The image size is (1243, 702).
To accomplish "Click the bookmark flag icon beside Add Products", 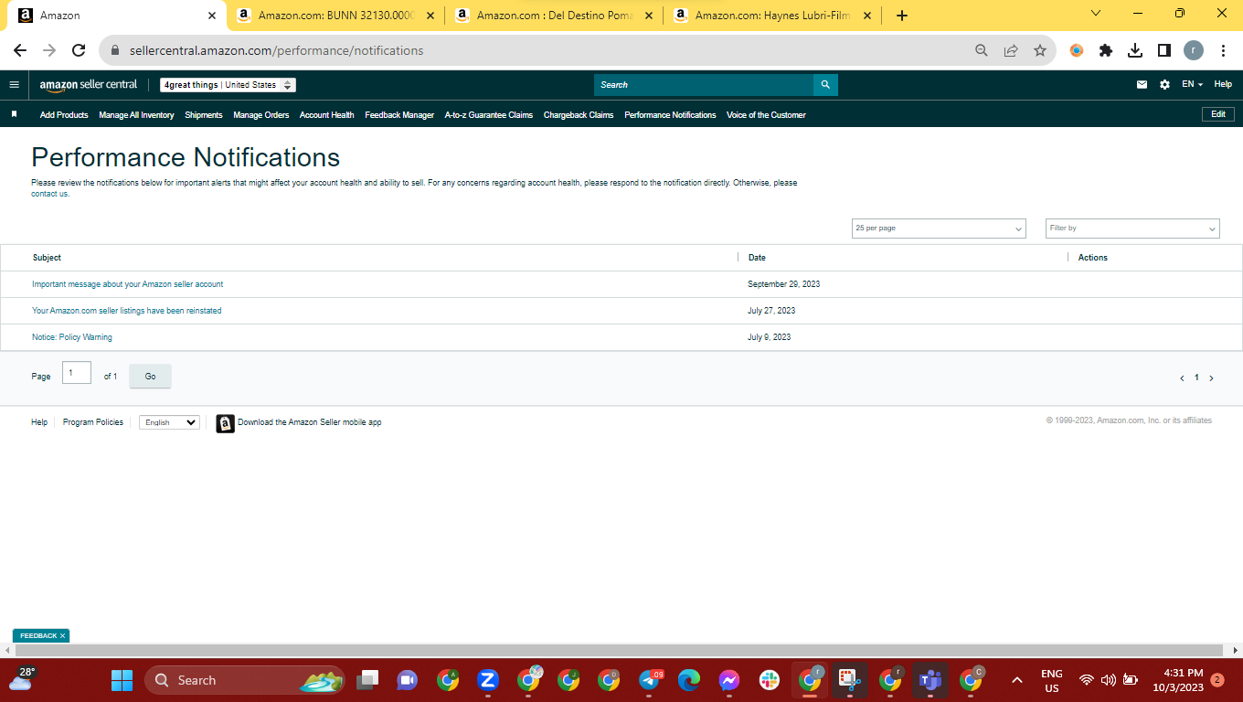I will tap(14, 114).
